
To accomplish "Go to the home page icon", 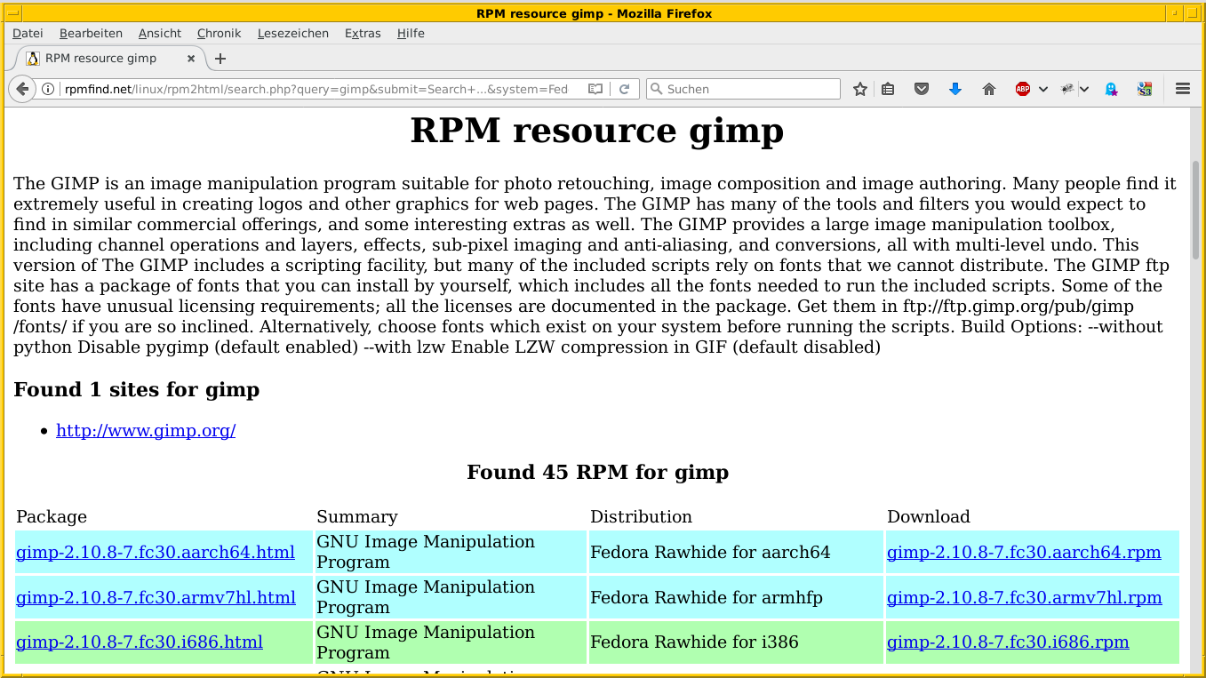I will pyautogui.click(x=989, y=89).
